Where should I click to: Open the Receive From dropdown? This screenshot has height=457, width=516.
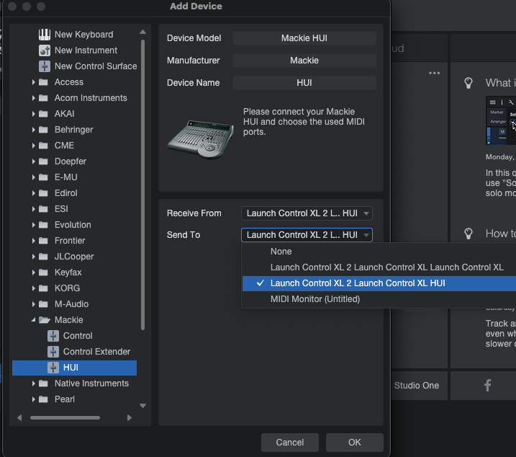[307, 213]
